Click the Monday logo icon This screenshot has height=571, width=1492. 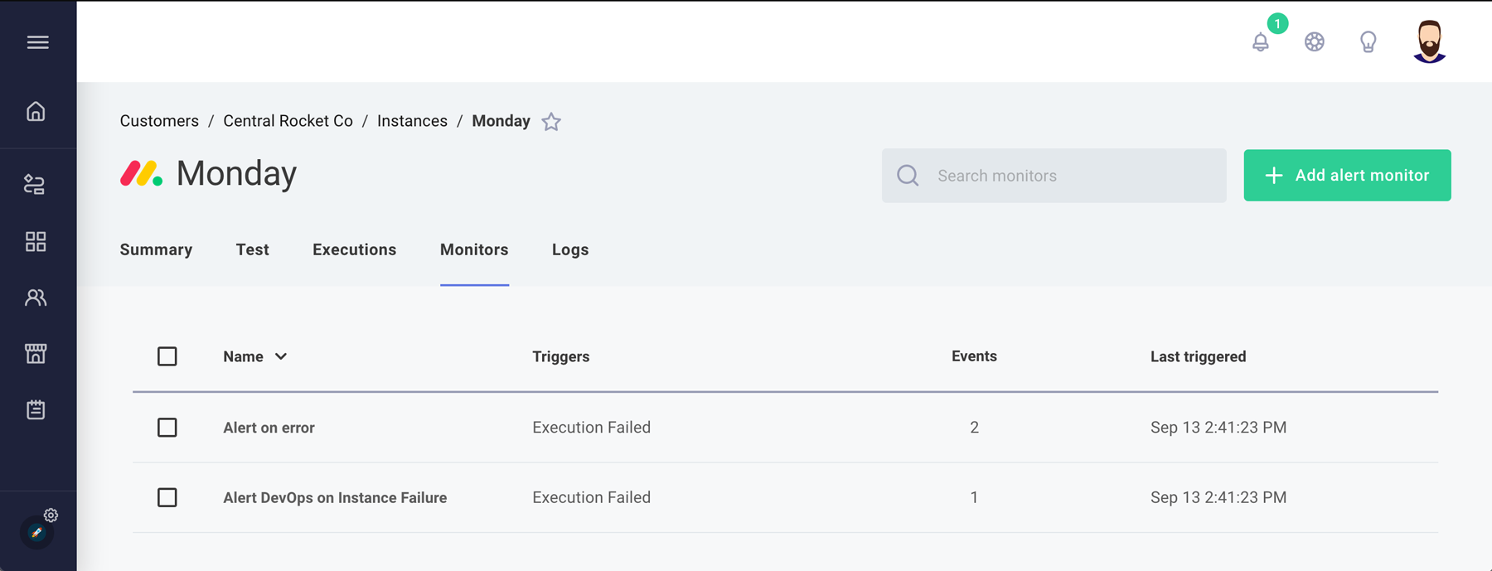point(141,173)
